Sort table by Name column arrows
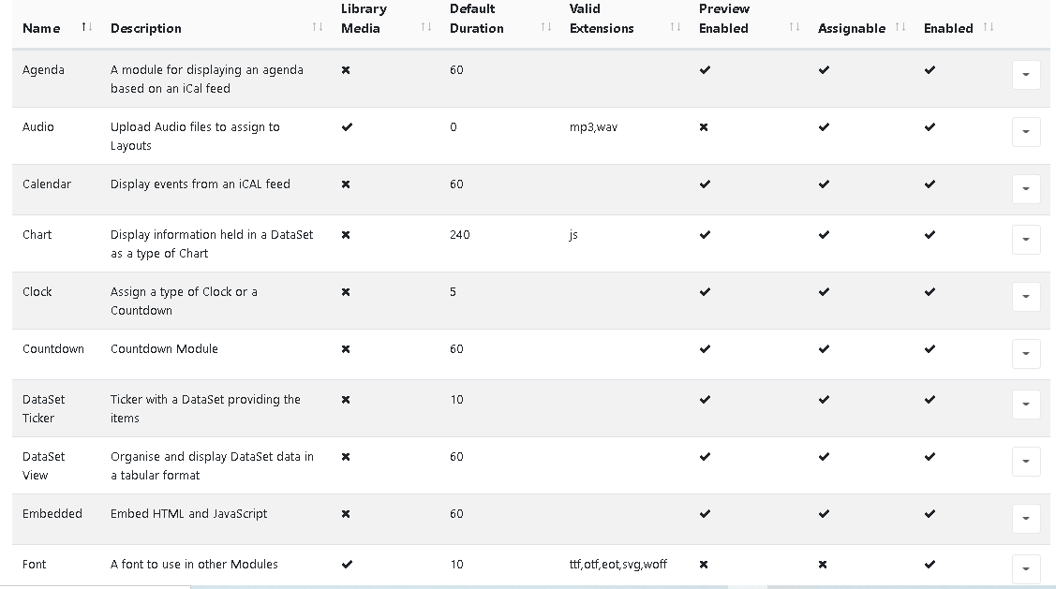This screenshot has width=1056, height=589. (86, 27)
